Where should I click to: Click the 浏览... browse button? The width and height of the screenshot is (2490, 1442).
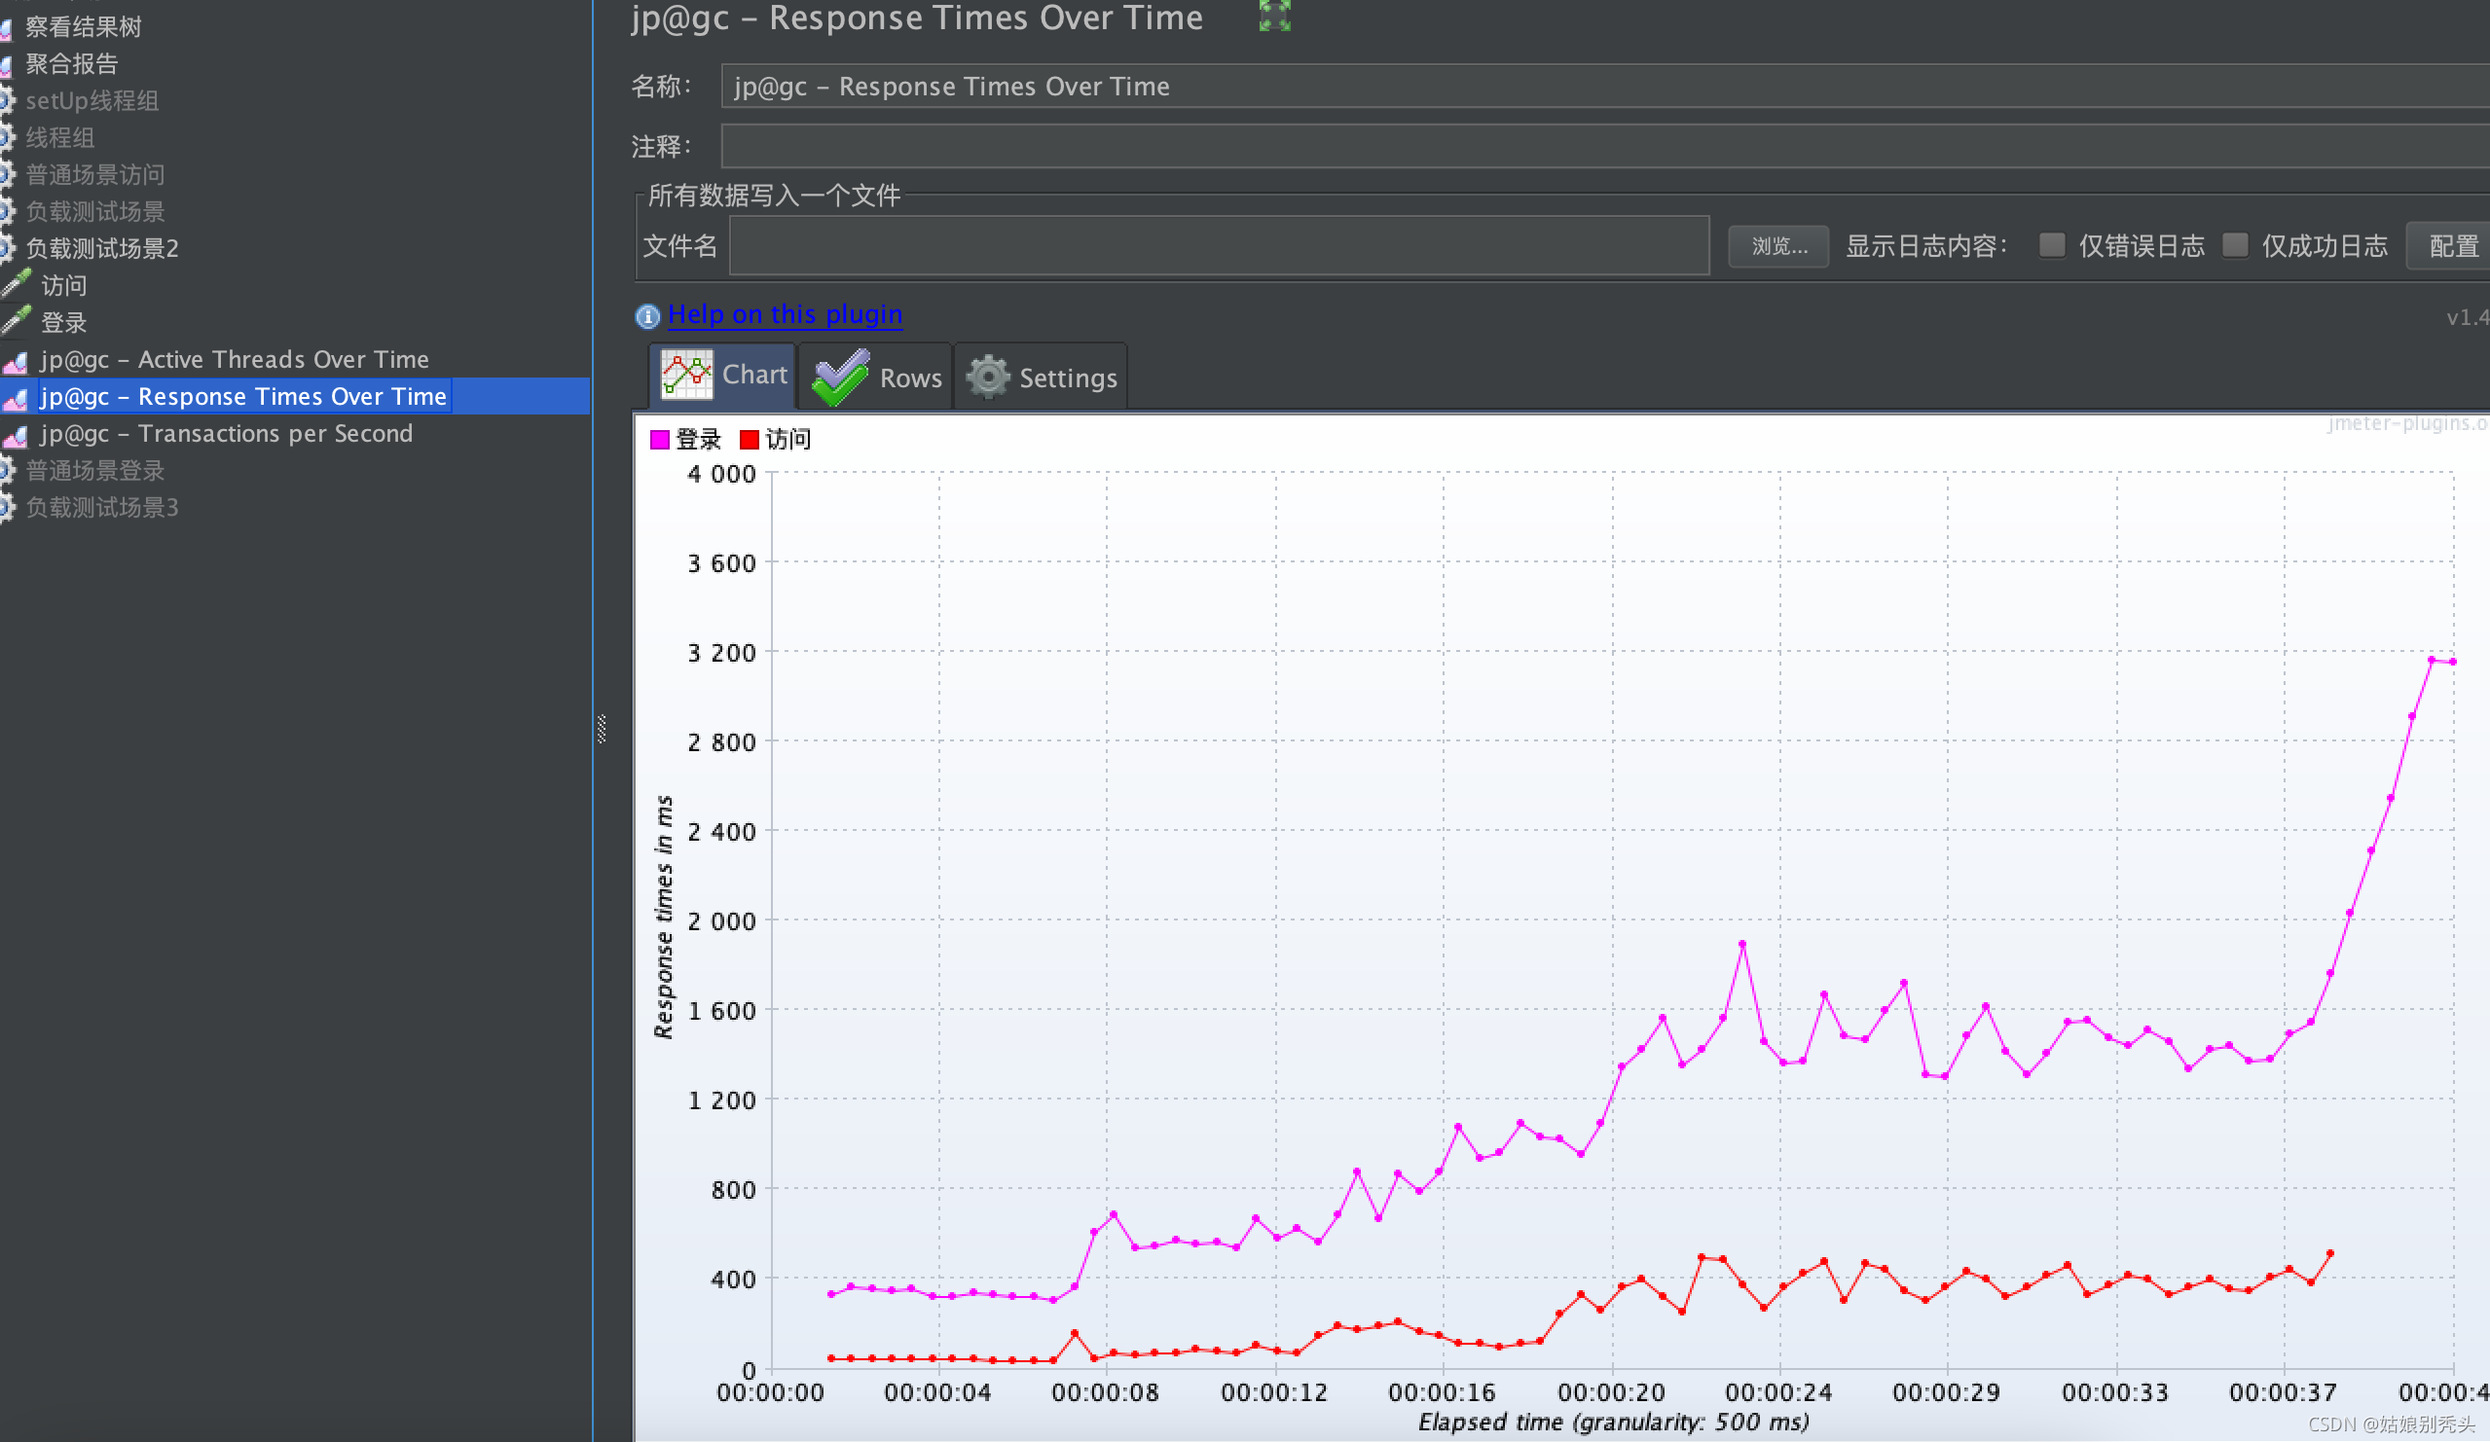[x=1777, y=246]
